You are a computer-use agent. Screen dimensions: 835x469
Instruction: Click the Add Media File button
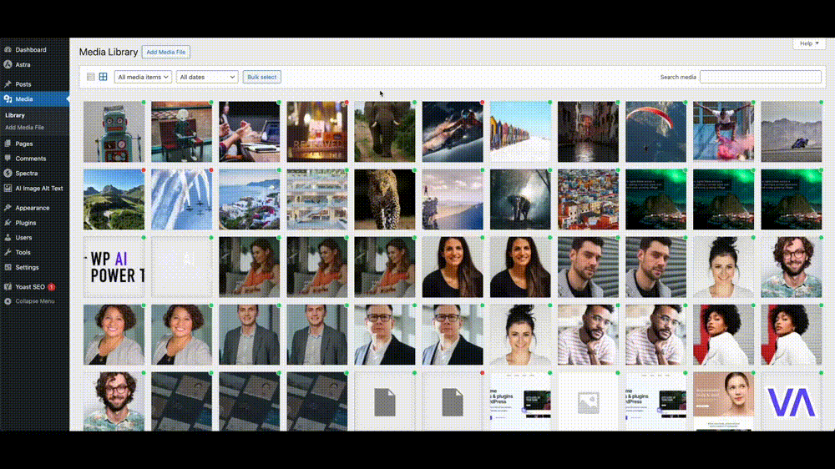[x=166, y=52]
